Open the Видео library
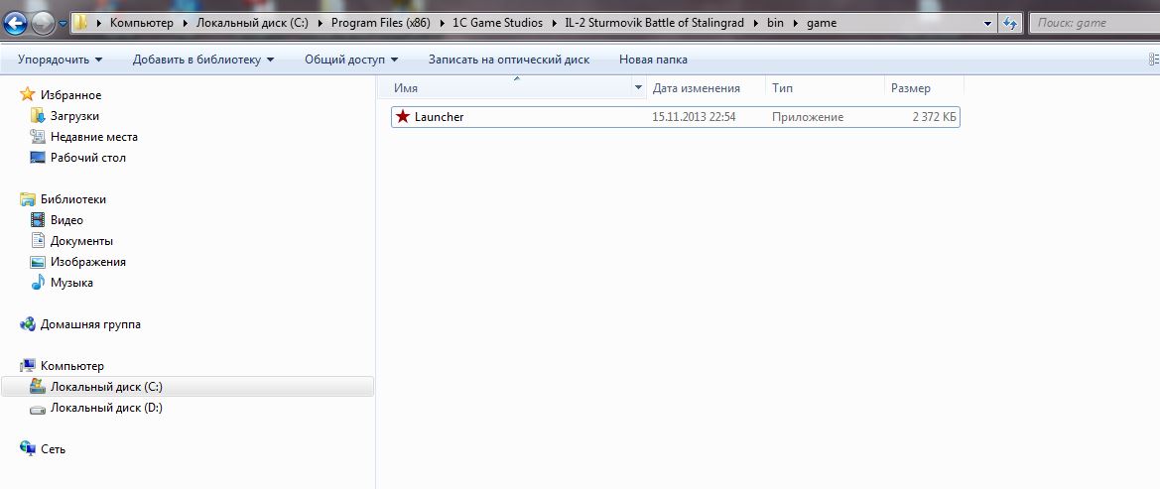The image size is (1160, 489). (x=66, y=220)
